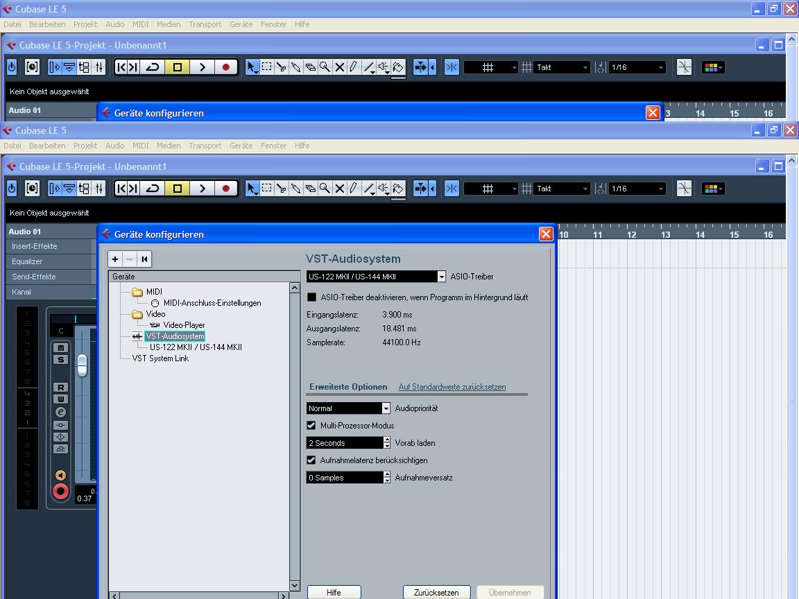Click the Hilfe button in the dialog
The image size is (799, 599).
click(x=334, y=592)
